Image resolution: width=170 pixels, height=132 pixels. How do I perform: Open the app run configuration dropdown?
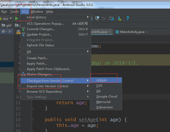pos(6,19)
